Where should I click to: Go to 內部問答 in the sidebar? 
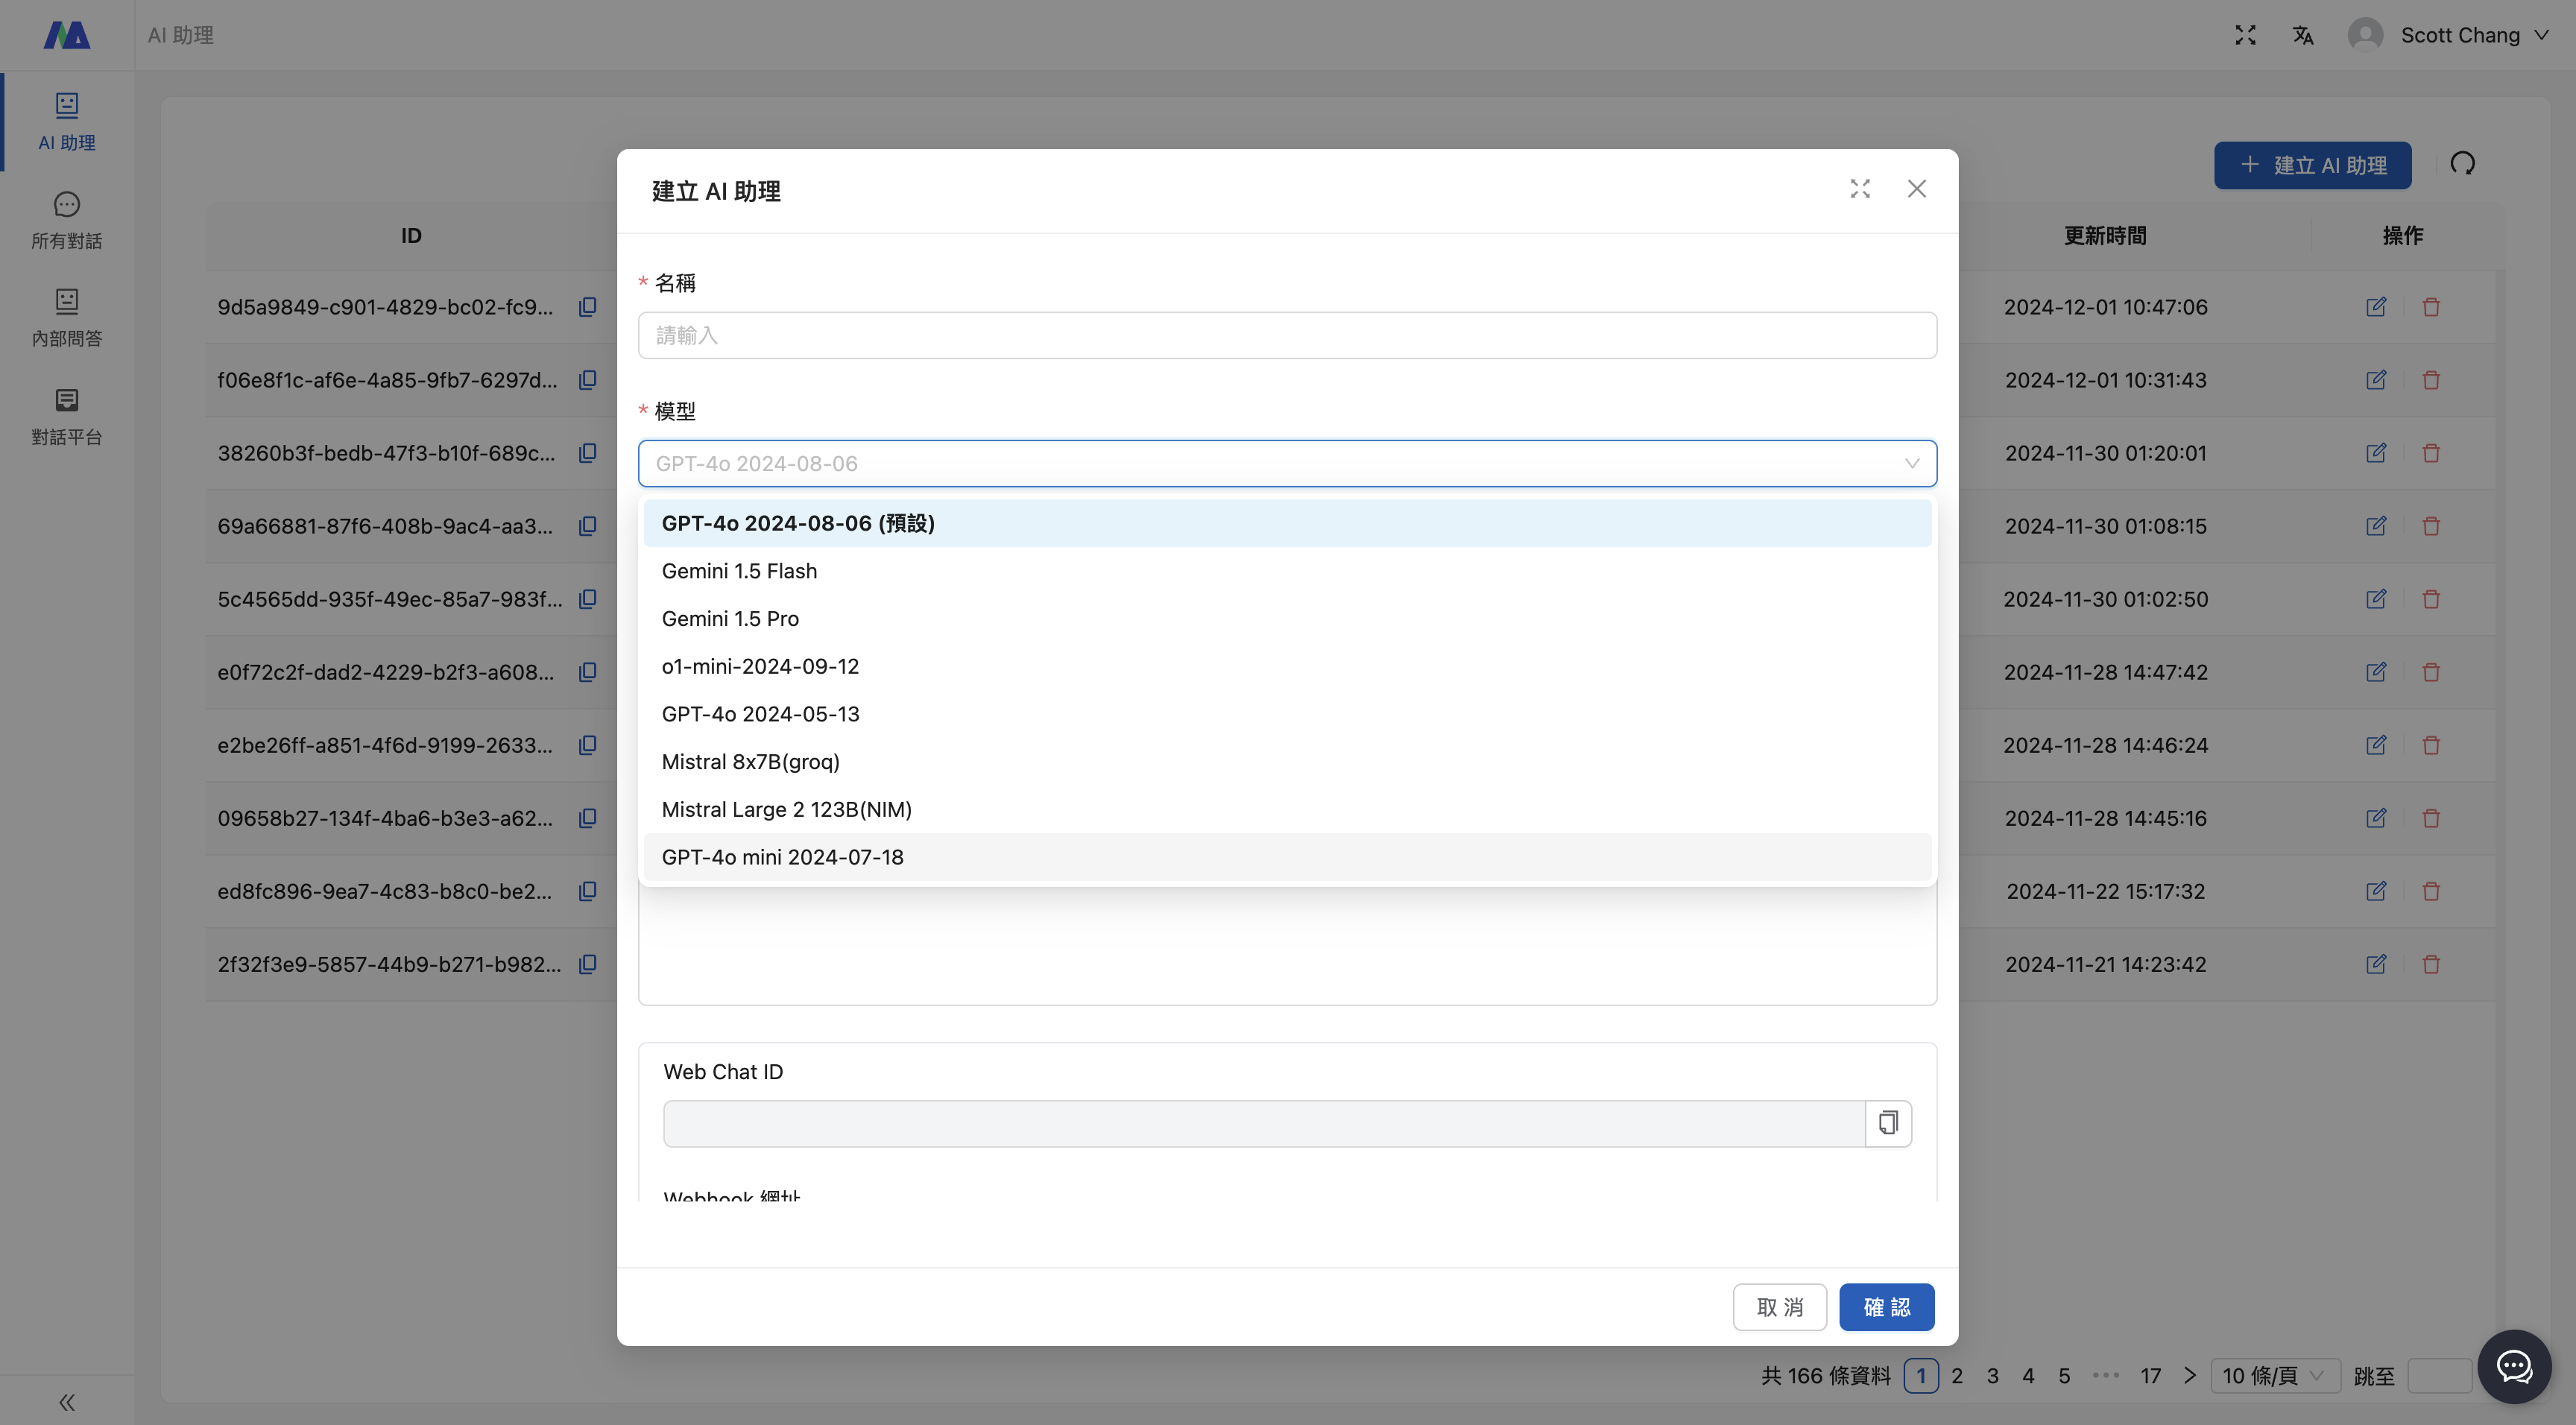tap(67, 318)
